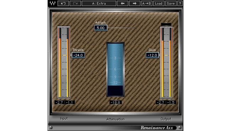231x131 pixels.
Task: Reset the output peak readout -1.5
Action: coord(171,102)
